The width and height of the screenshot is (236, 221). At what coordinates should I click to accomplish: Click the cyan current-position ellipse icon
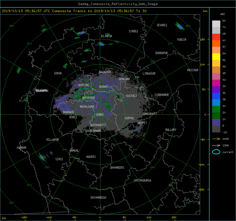coord(216,152)
